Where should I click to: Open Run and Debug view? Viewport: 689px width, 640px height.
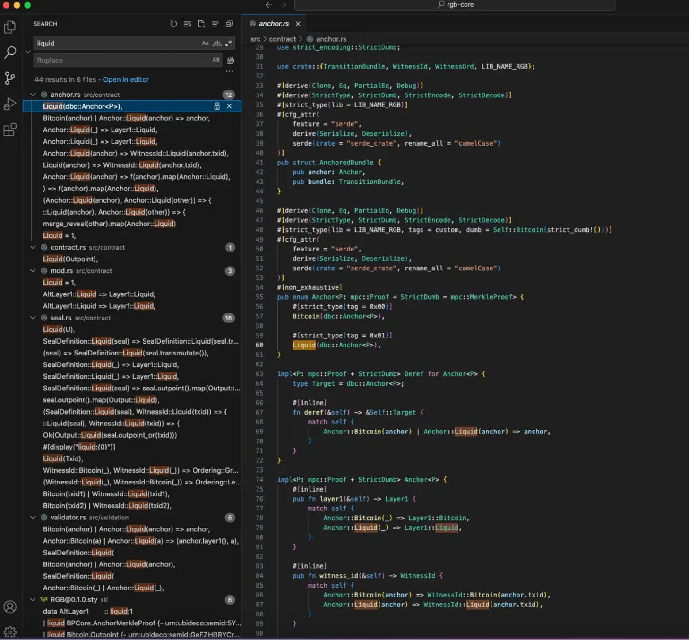pyautogui.click(x=10, y=104)
